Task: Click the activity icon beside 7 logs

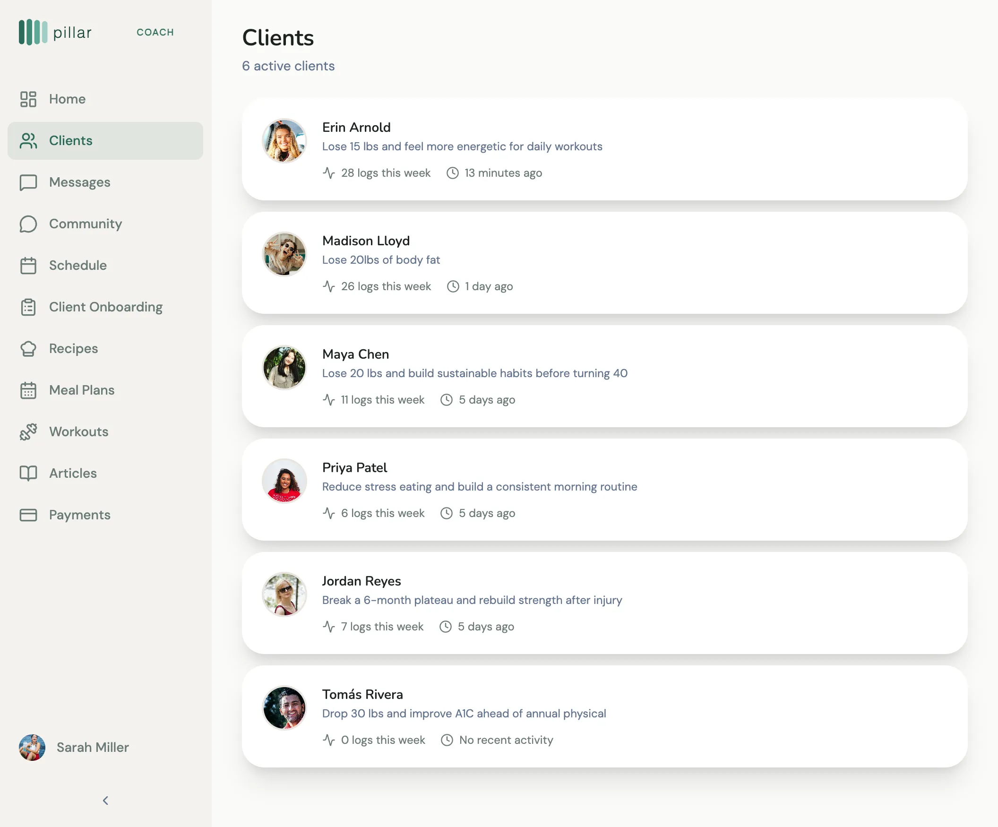Action: (x=329, y=627)
